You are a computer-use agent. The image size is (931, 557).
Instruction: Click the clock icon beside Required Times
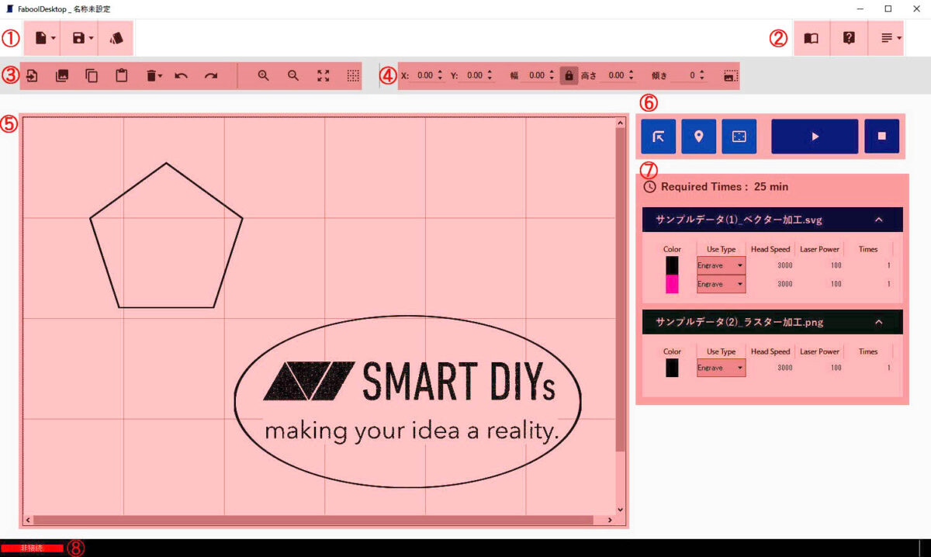pos(650,187)
